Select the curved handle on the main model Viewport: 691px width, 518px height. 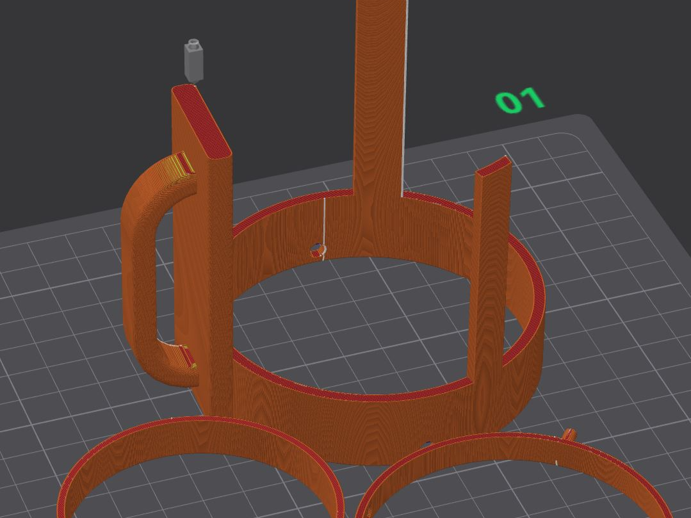point(143,271)
